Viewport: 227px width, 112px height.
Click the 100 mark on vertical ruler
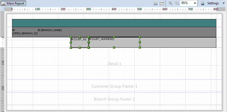(x=3, y=63)
